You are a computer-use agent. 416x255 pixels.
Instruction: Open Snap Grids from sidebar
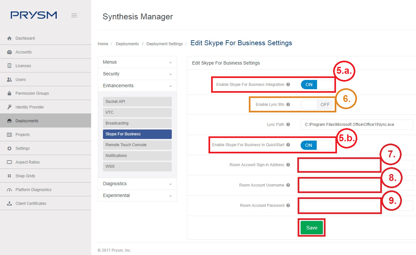46,176
